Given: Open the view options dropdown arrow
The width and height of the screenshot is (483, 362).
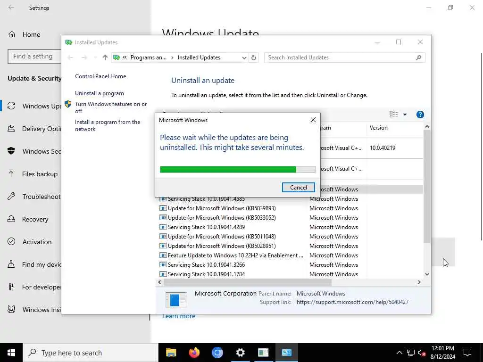Looking at the screenshot, I should pos(405,115).
